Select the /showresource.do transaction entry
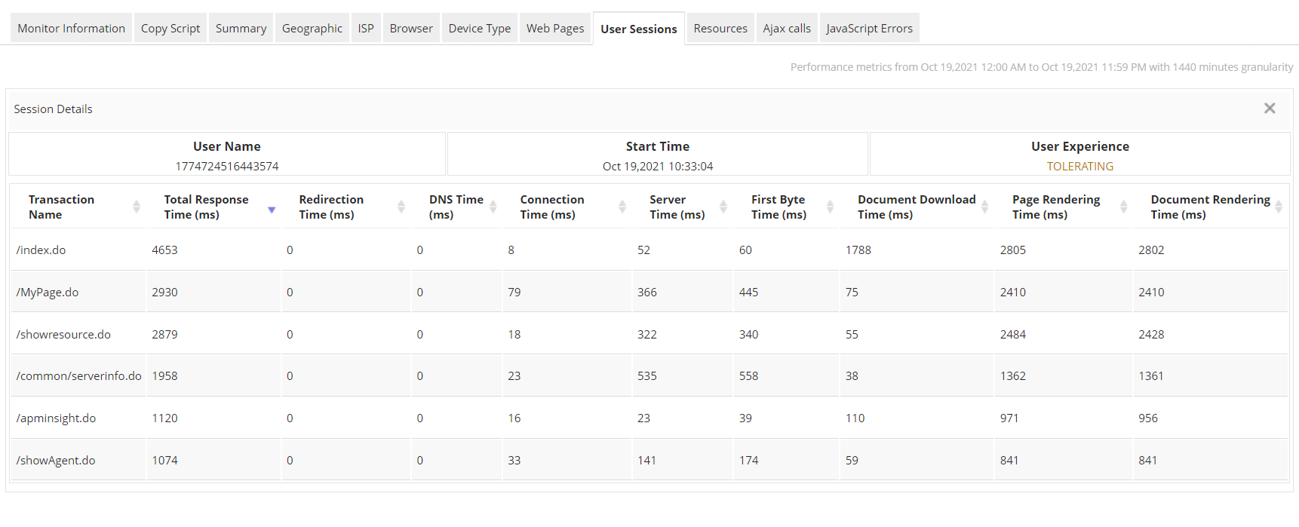 [x=63, y=335]
